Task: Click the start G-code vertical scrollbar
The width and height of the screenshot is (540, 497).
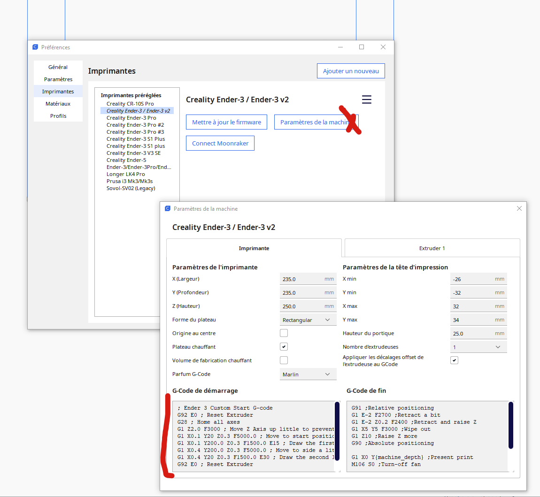Action: [x=337, y=431]
